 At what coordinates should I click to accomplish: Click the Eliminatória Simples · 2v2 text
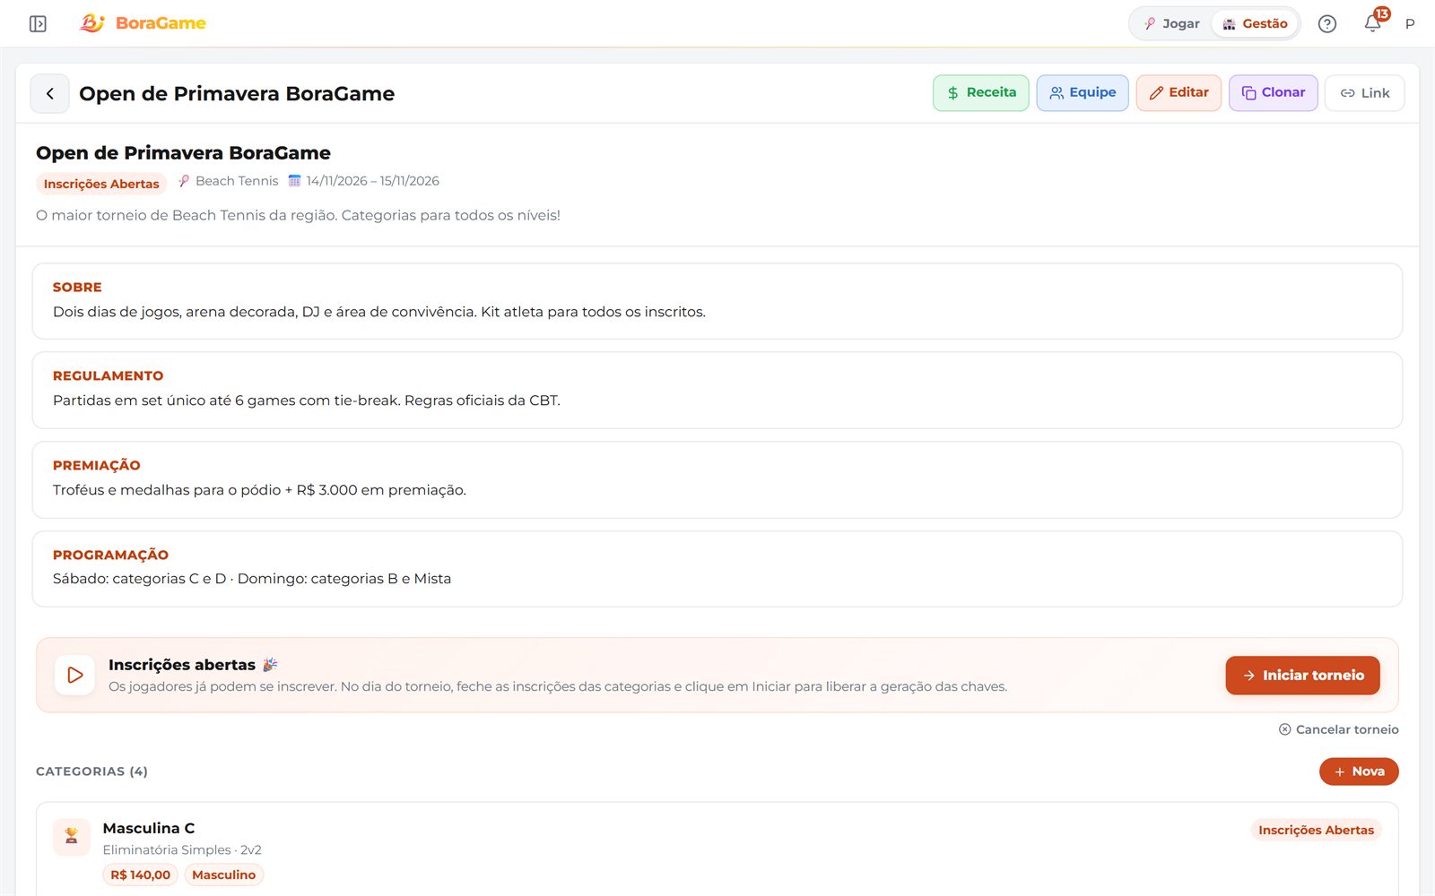click(182, 850)
